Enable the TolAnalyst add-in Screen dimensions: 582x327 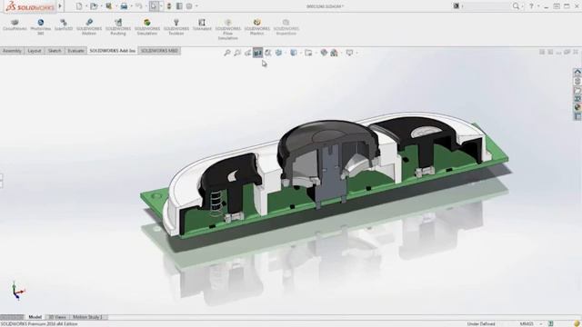pos(202,25)
